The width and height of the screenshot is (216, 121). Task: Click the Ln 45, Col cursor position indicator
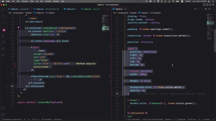[x=152, y=119]
